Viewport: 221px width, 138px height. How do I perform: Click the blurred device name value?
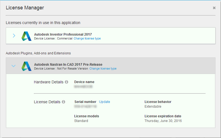coord(83,87)
